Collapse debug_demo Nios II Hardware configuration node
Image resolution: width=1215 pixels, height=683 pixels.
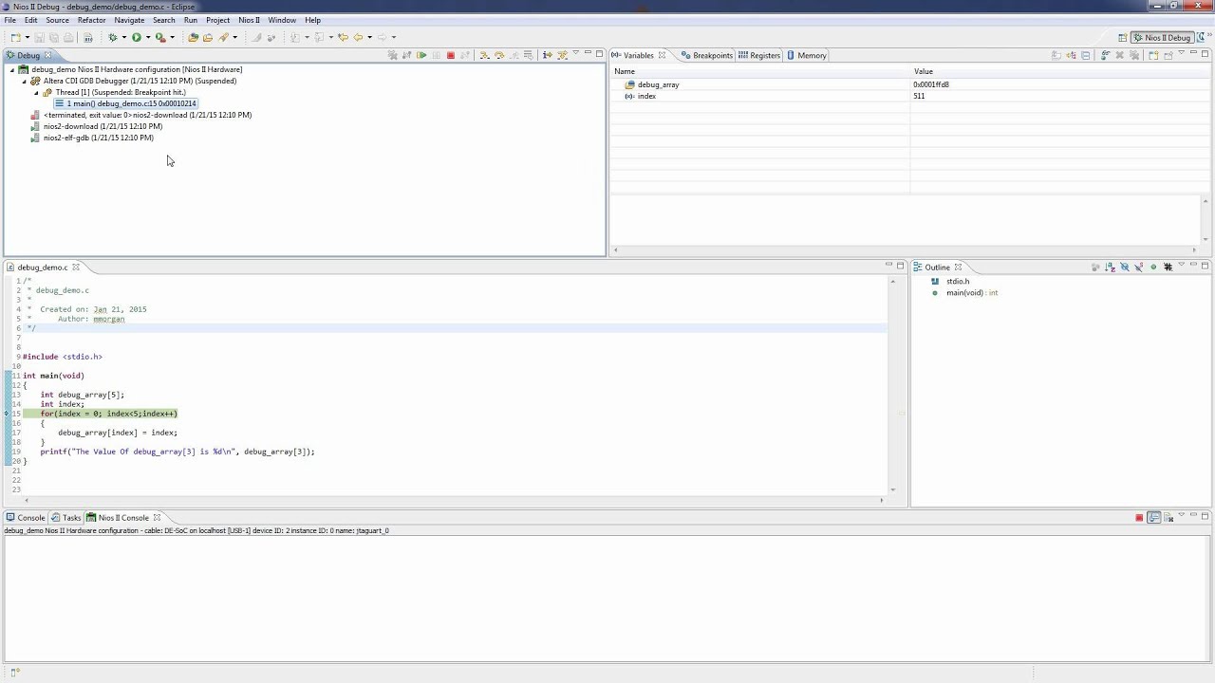[x=12, y=69]
